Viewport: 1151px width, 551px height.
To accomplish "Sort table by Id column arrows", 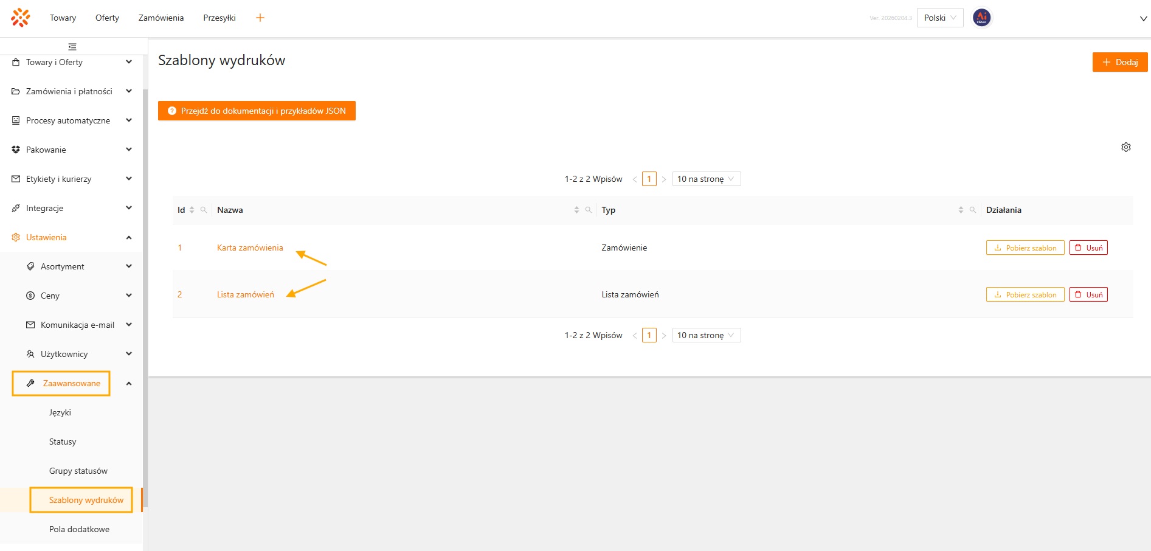I will [x=192, y=210].
